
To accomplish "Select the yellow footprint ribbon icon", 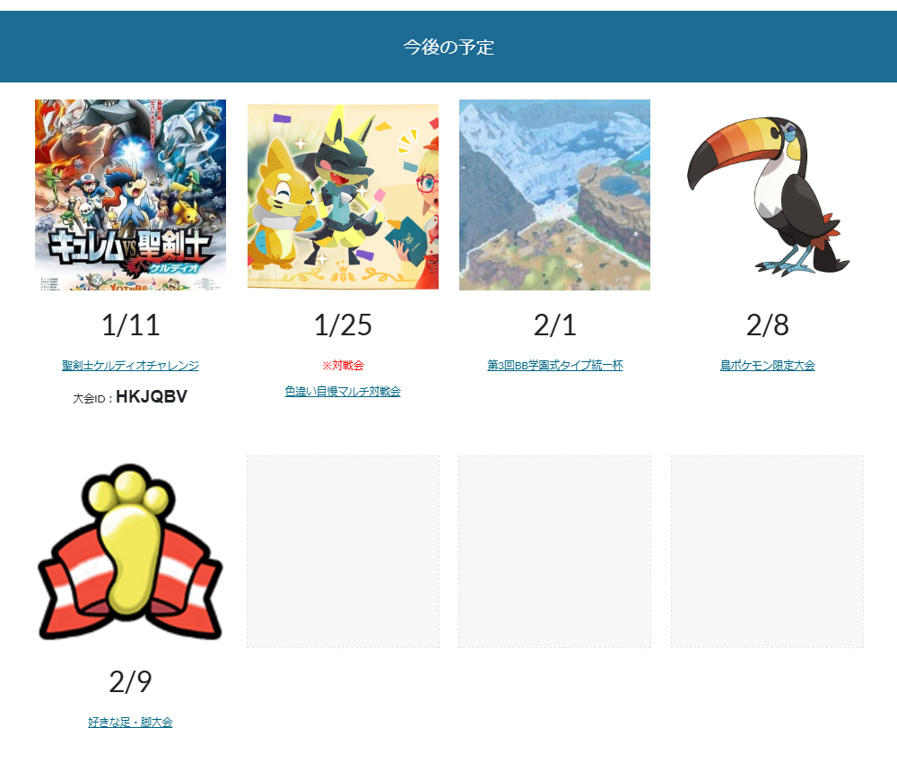I will click(x=130, y=551).
